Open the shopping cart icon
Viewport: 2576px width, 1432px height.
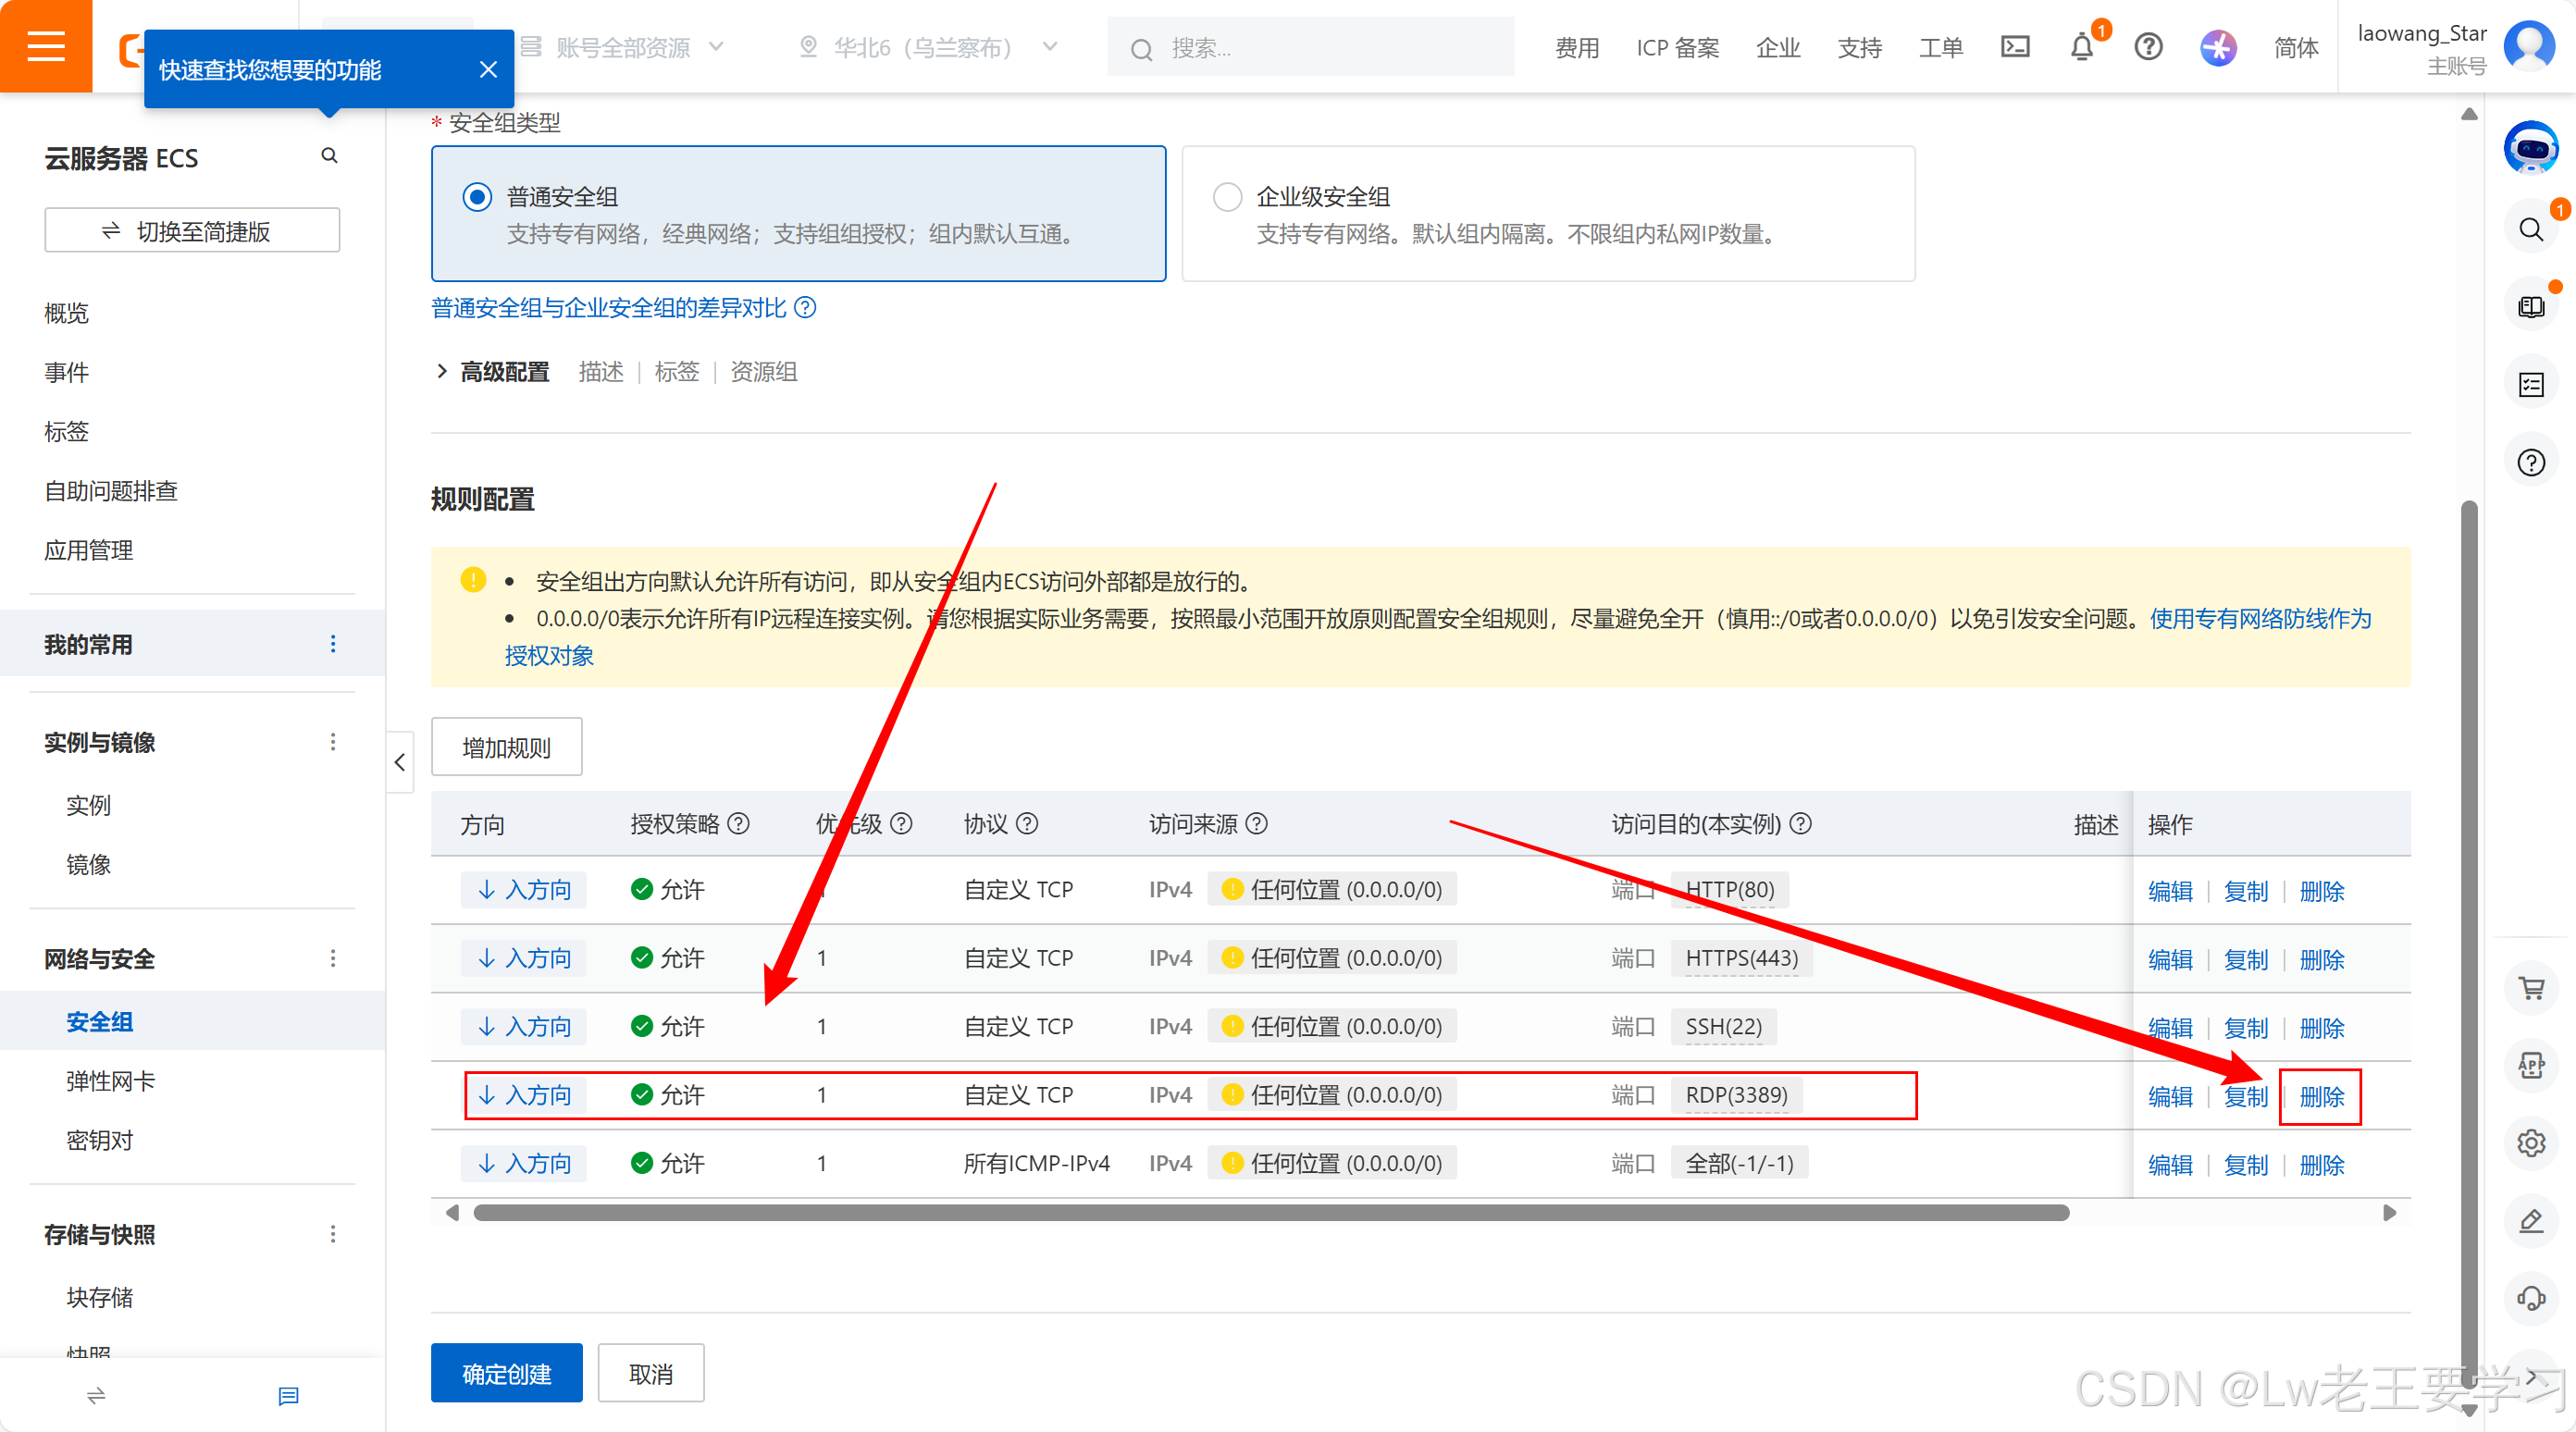[2530, 988]
